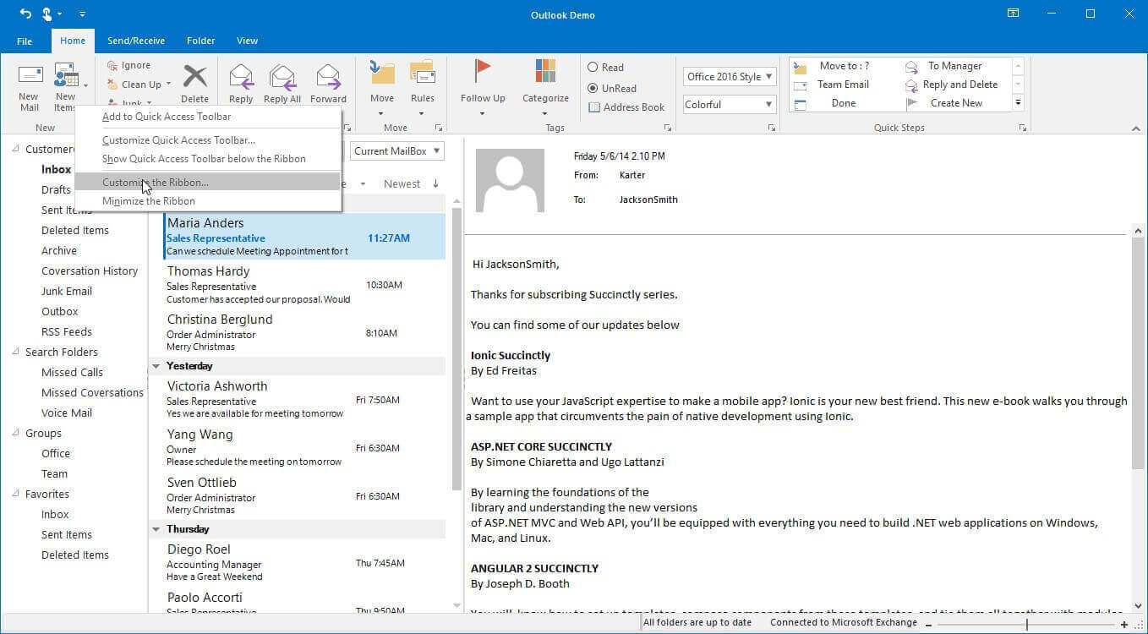Open the Voice Mail folder
The image size is (1148, 634).
pos(67,413)
